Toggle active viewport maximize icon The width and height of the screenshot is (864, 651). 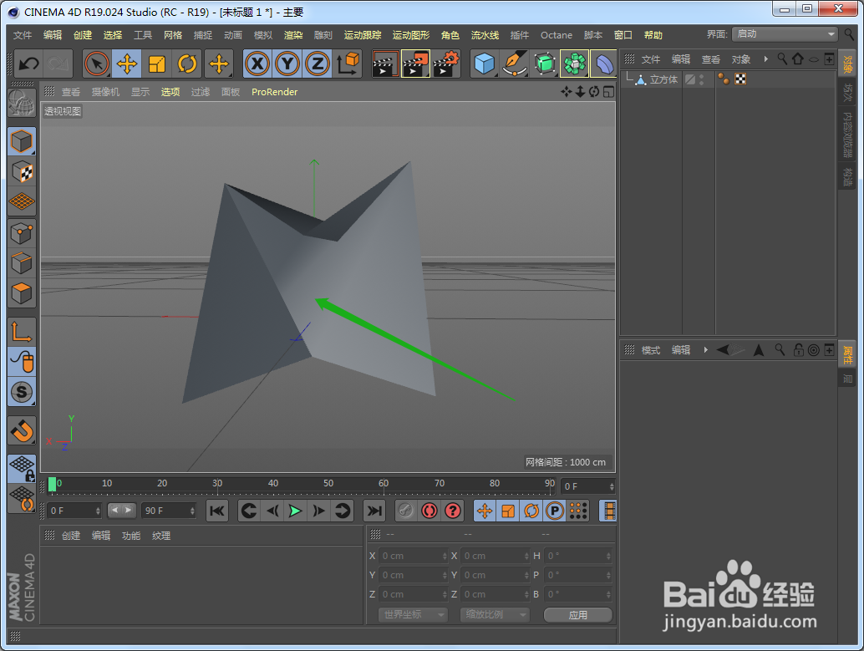[x=608, y=91]
